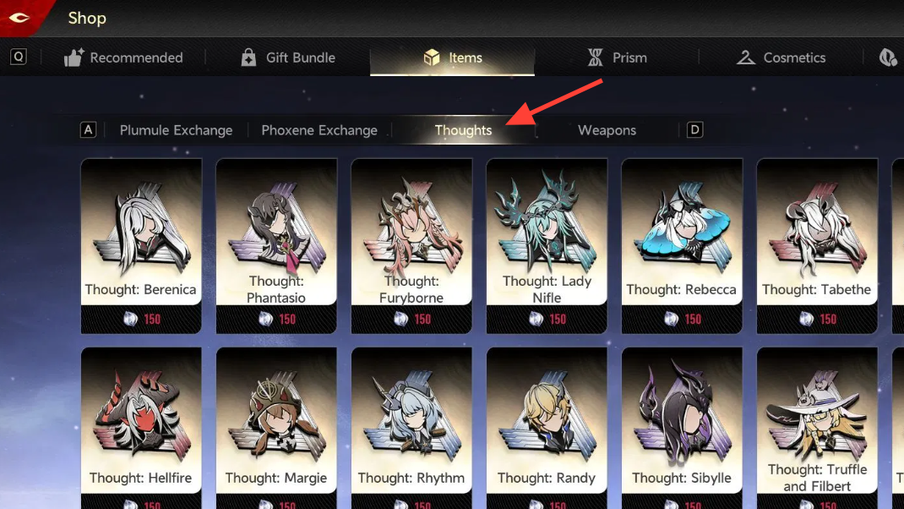Click the Items cube icon
Screen dimensions: 904x509
(x=431, y=57)
